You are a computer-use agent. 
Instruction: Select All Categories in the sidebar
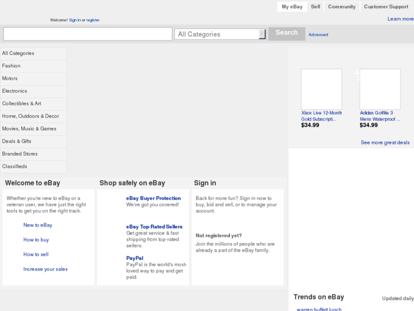[x=34, y=54]
